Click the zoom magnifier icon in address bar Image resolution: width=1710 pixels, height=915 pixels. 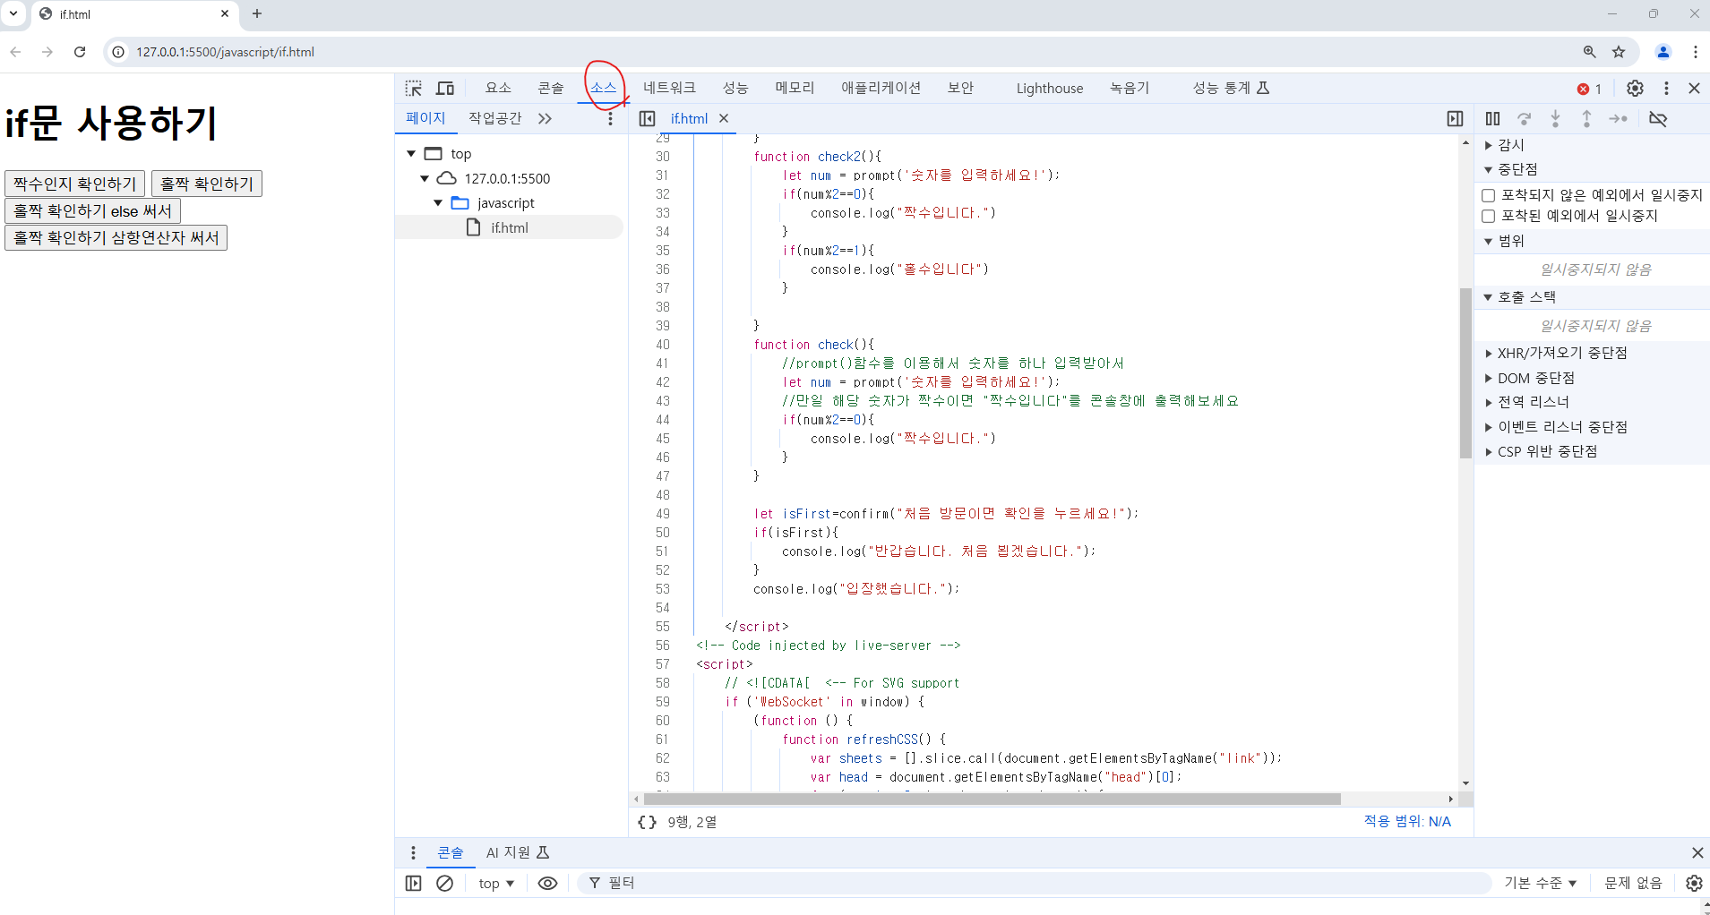point(1589,52)
